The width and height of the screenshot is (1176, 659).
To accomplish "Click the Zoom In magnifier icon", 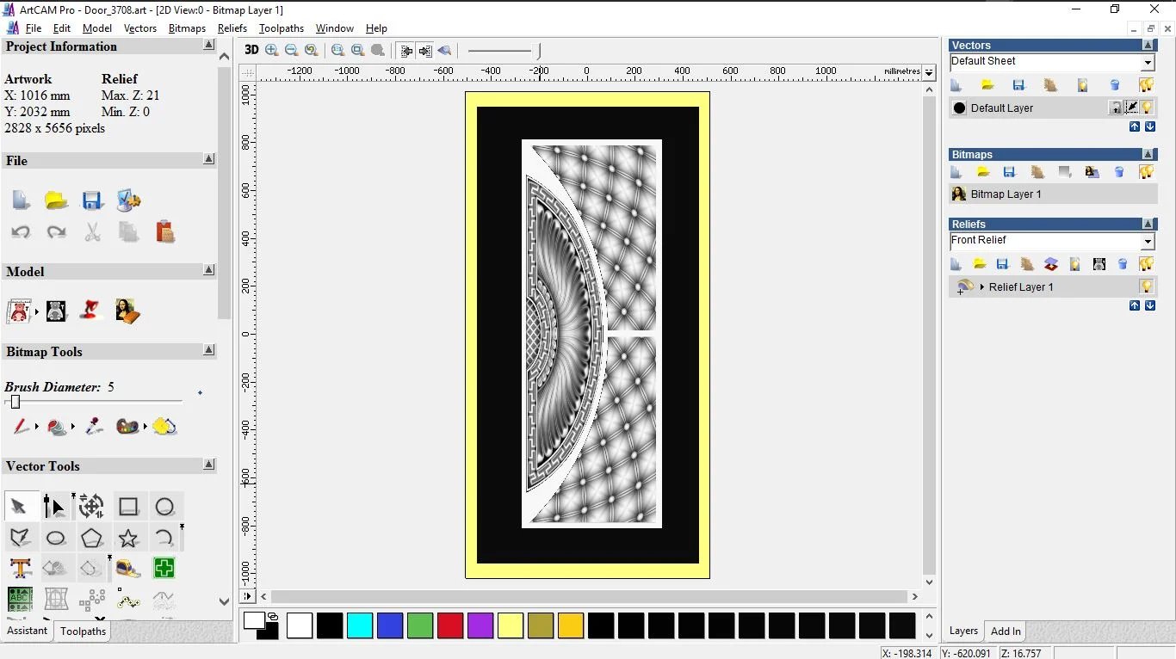I will click(x=272, y=50).
